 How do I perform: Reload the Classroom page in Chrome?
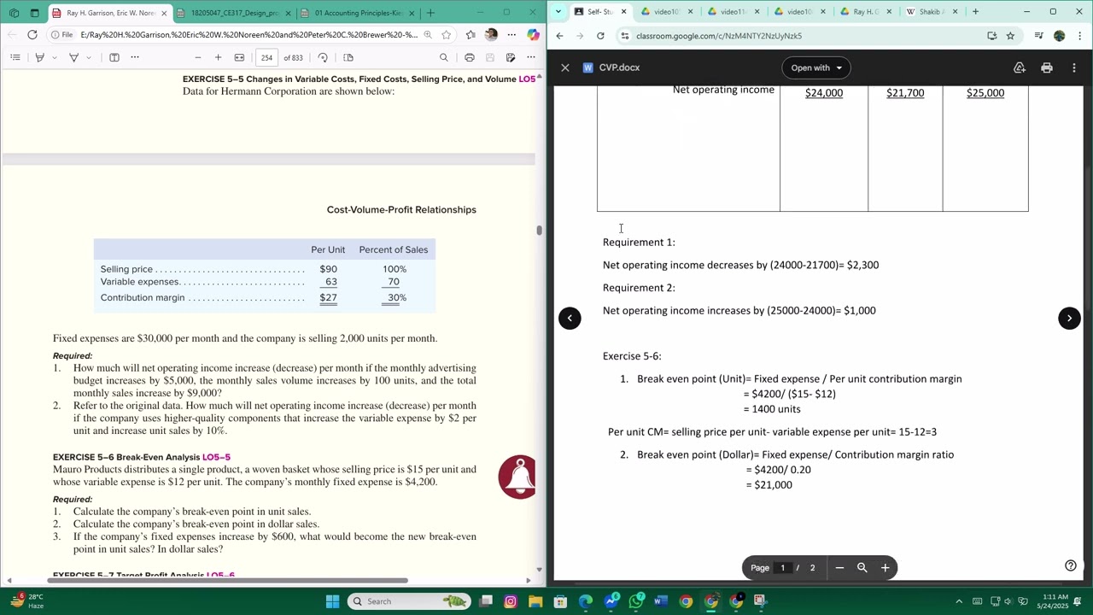600,36
